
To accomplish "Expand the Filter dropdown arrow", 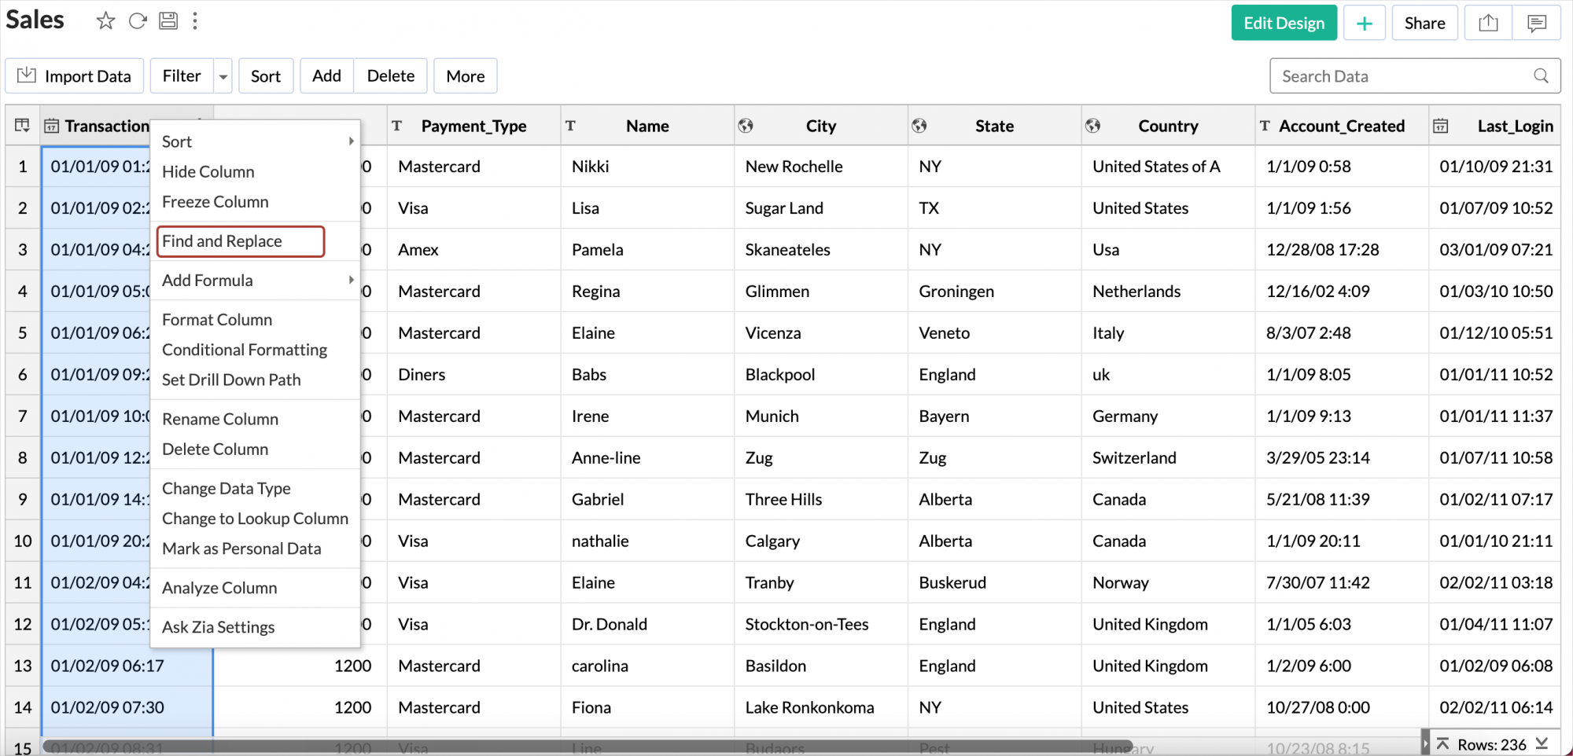I will point(223,77).
